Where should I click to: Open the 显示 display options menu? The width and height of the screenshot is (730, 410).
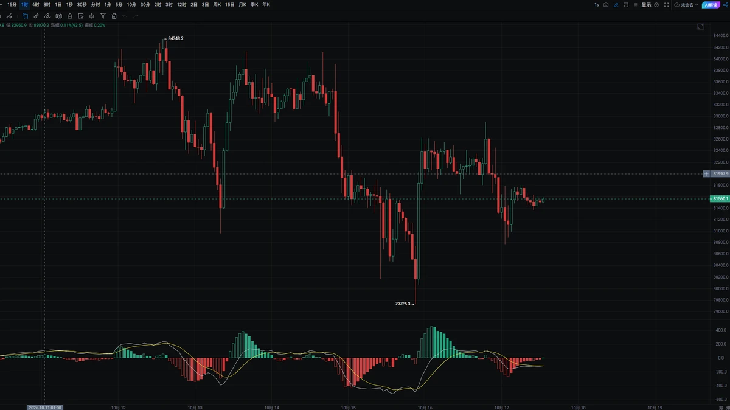coord(646,5)
